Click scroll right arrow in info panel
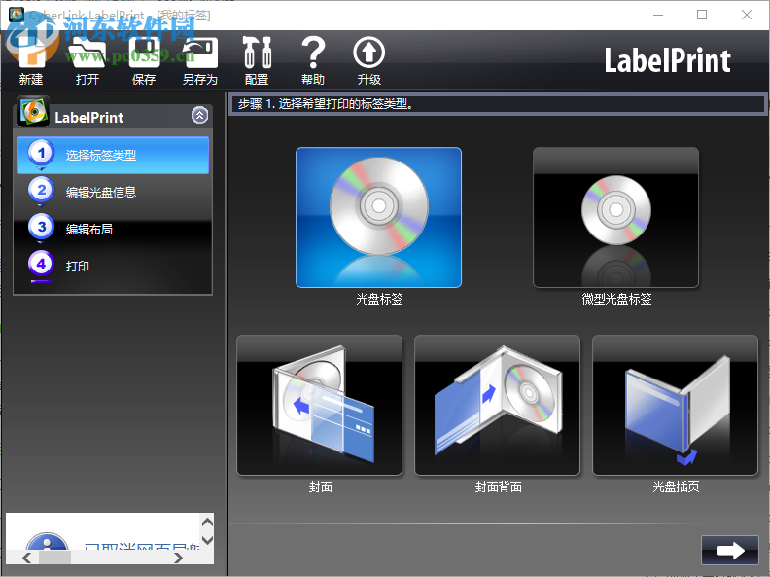Screen dimensions: 770x577 click(x=178, y=558)
